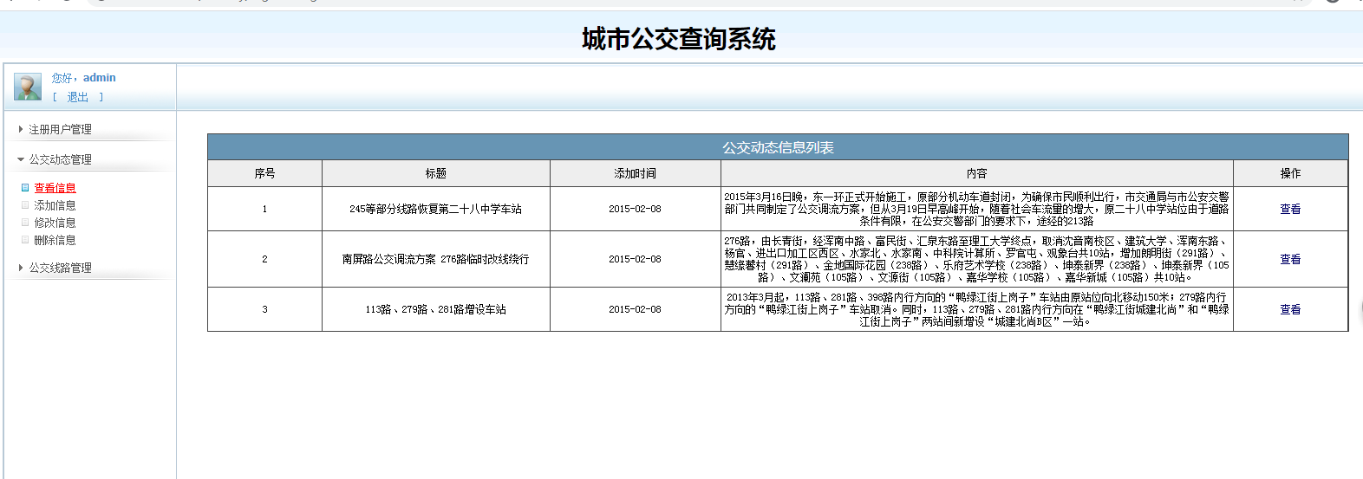Click the arrow beside 注册用户管理
The image size is (1363, 479).
click(x=21, y=129)
